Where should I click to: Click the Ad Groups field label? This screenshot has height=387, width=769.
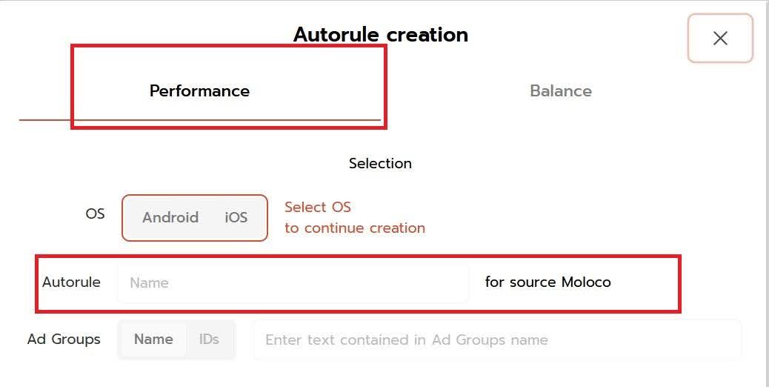pyautogui.click(x=64, y=340)
